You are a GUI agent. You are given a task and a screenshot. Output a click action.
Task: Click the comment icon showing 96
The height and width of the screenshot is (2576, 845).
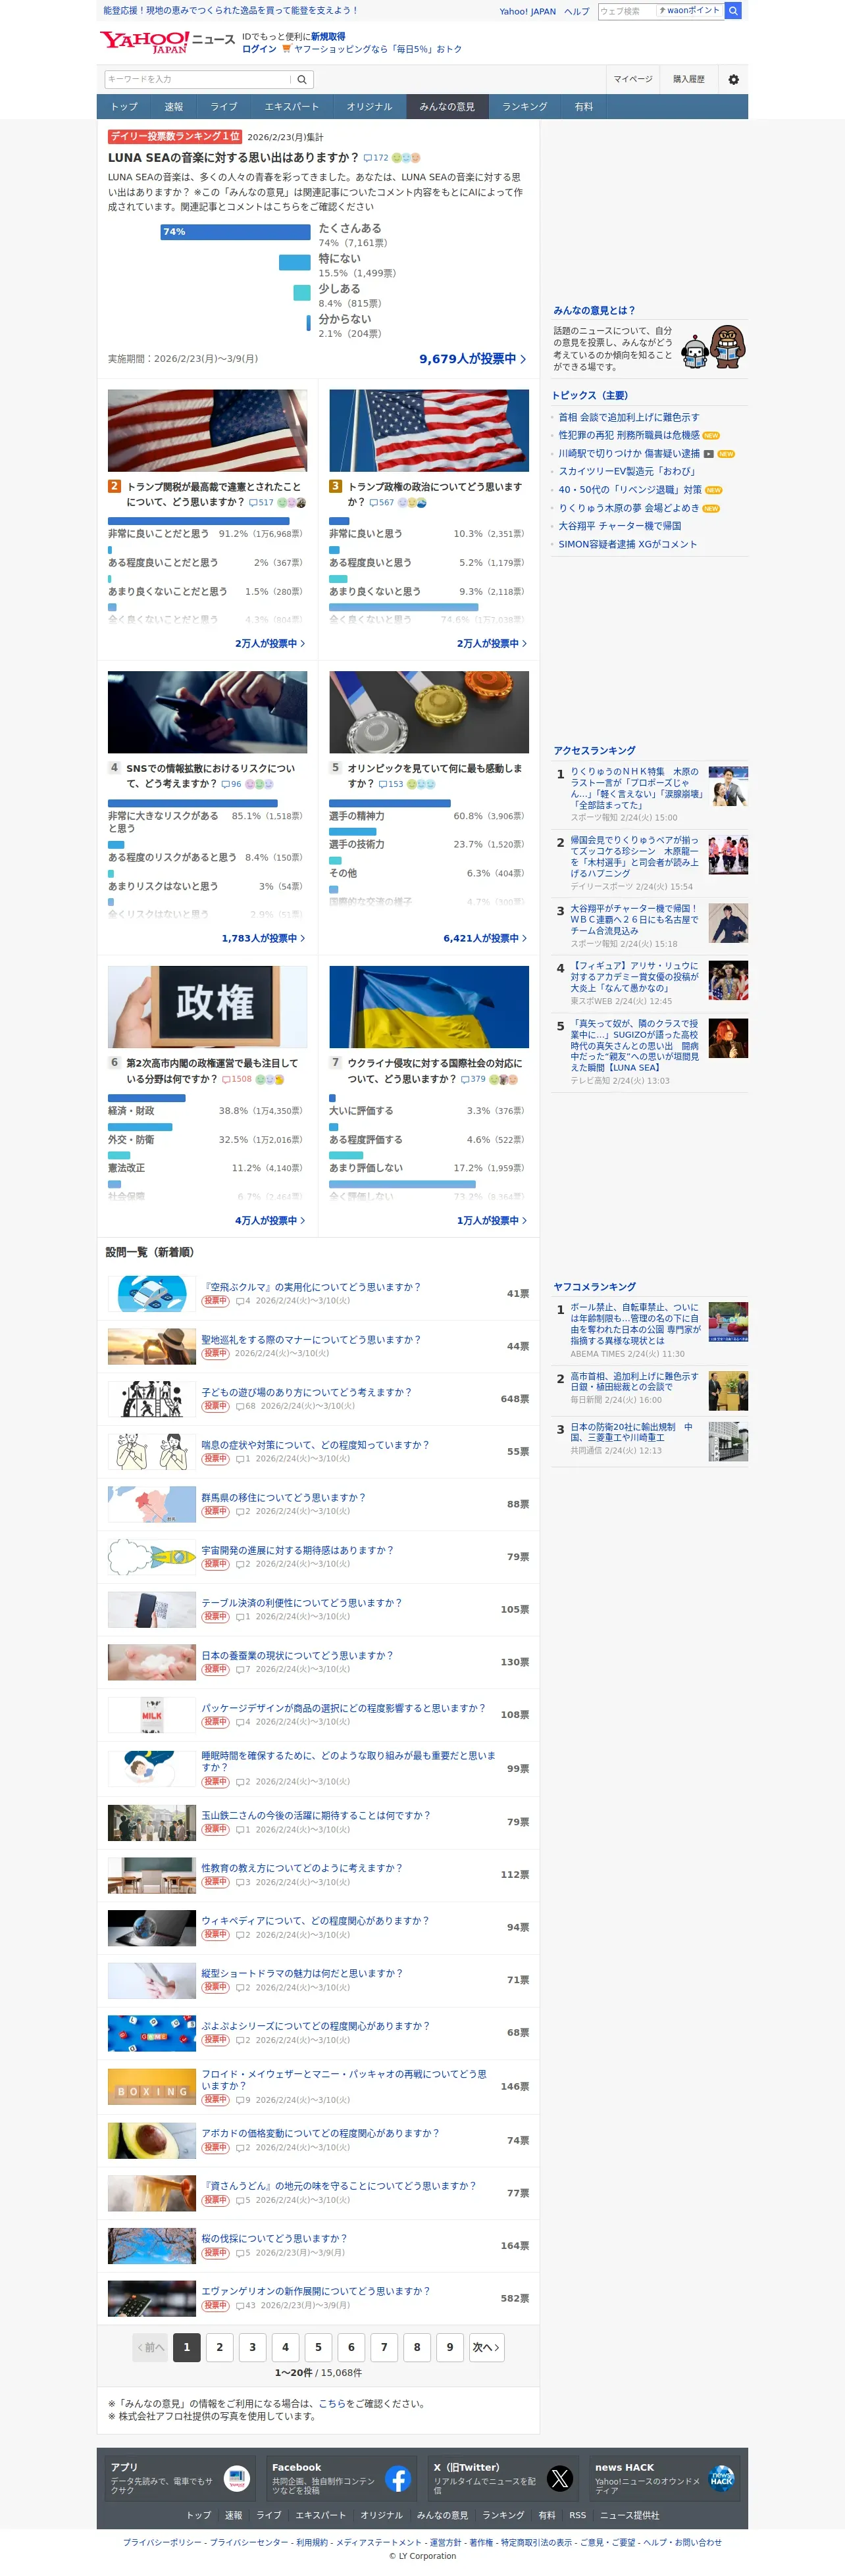coord(231,784)
